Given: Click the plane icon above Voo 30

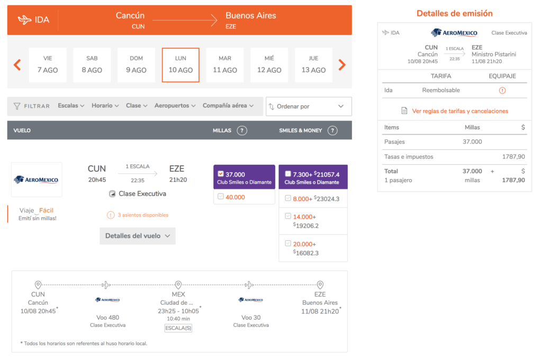Looking at the screenshot, I should click(249, 285).
